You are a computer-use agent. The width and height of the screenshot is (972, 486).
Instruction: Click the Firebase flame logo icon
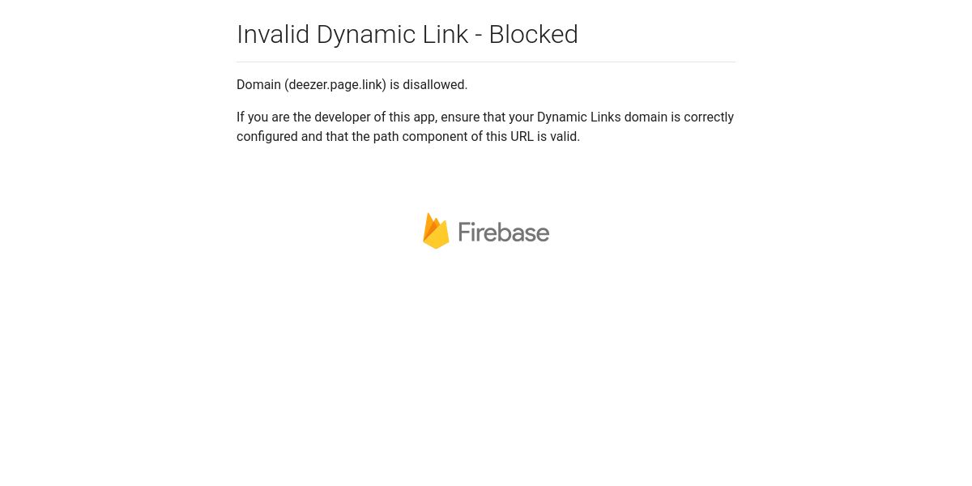tap(436, 231)
